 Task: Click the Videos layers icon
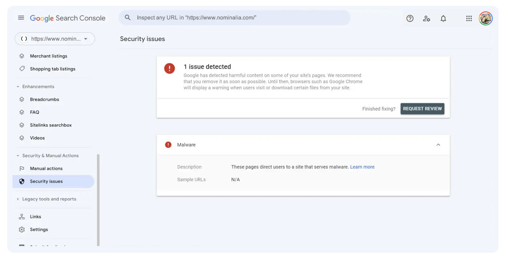click(22, 138)
